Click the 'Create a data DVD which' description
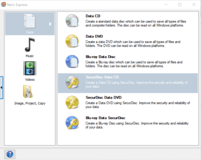Viewport: 201px width, 160px height. point(133,44)
